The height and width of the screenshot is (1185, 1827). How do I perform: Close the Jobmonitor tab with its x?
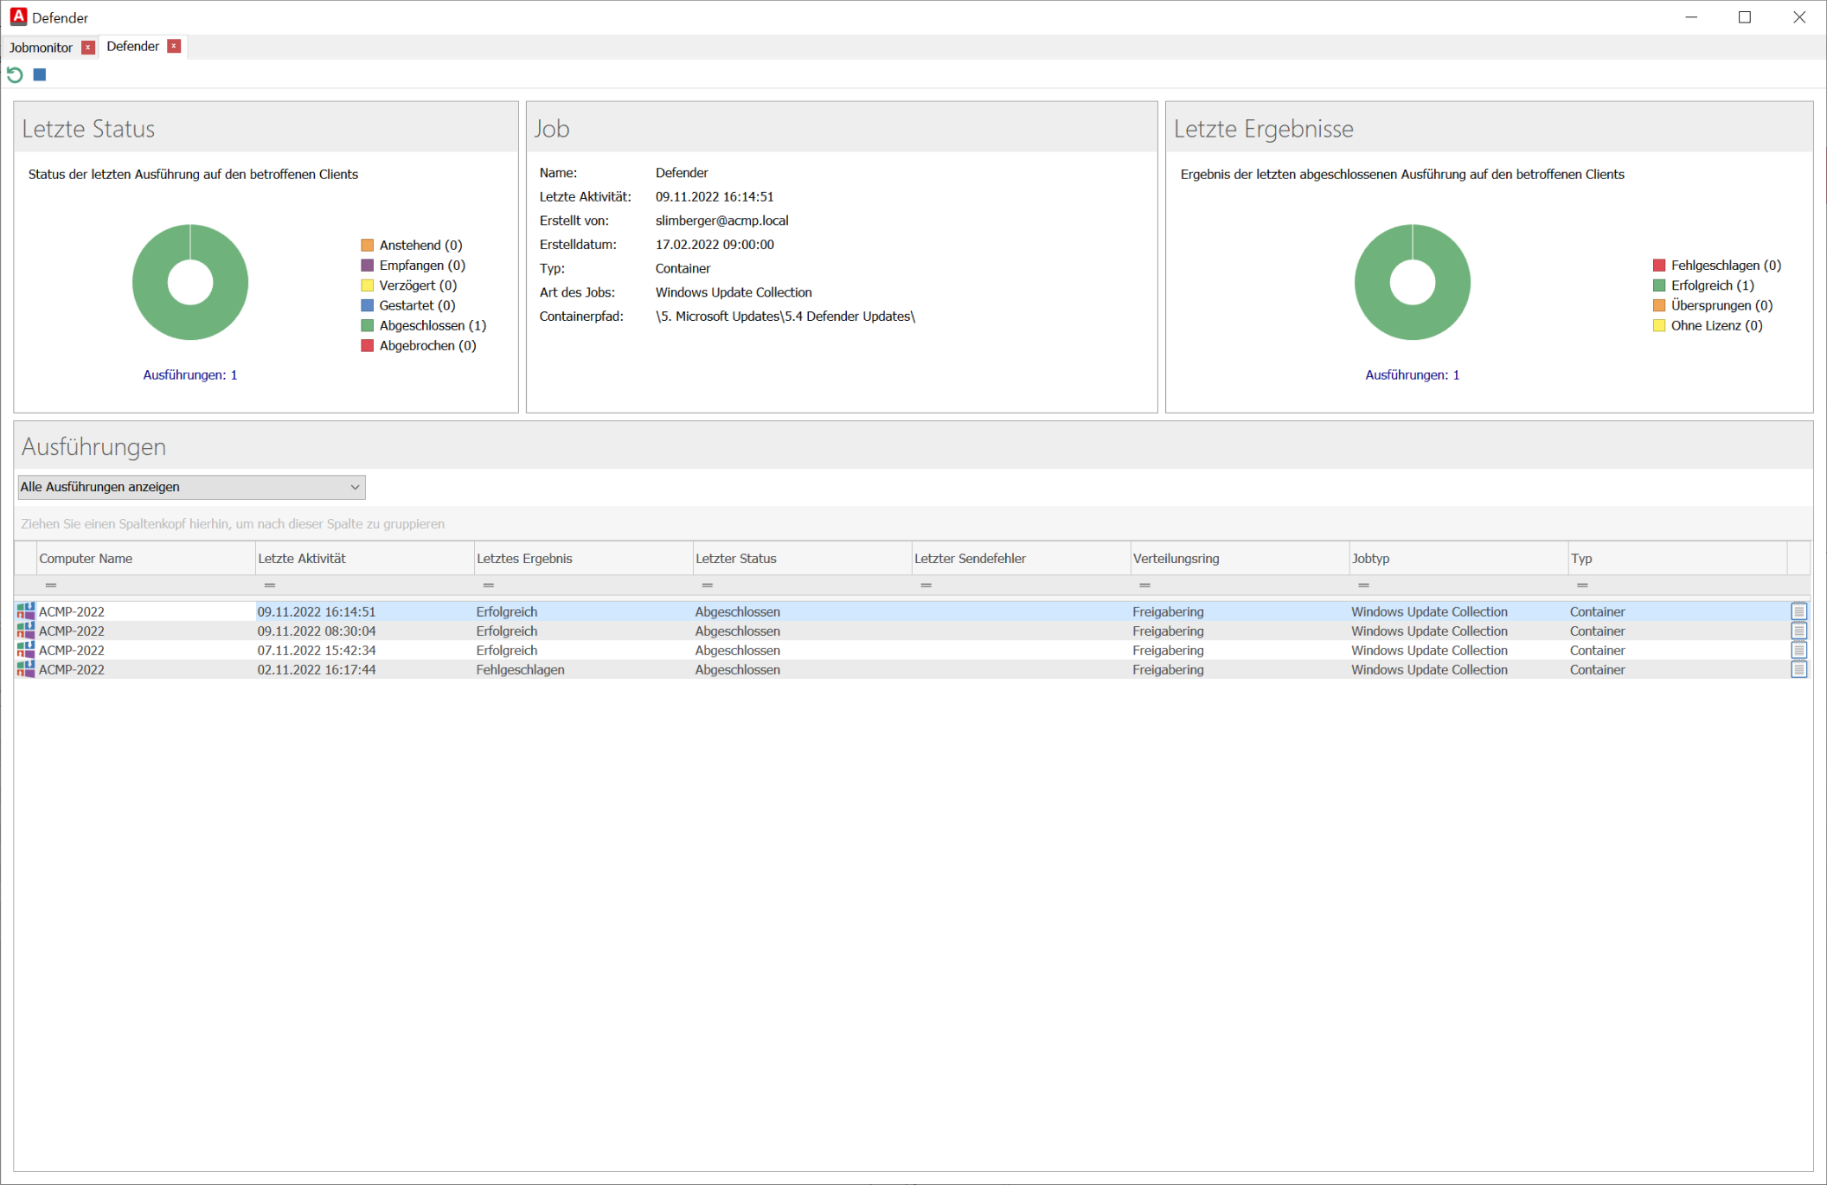click(x=88, y=48)
